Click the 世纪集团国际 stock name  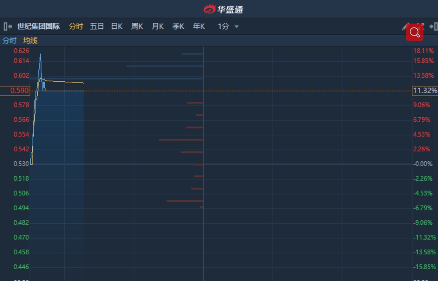(x=38, y=27)
